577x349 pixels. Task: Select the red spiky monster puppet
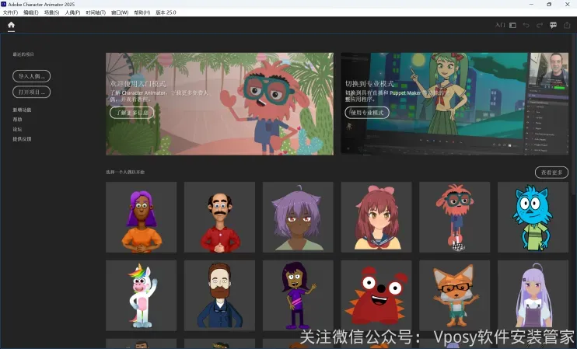pyautogui.click(x=376, y=295)
